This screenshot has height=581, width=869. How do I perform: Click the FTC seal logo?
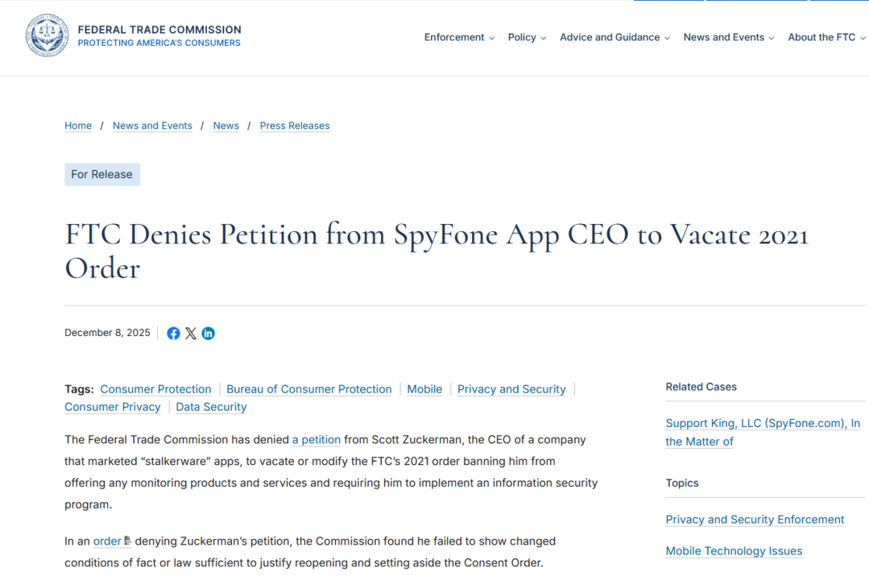tap(47, 35)
